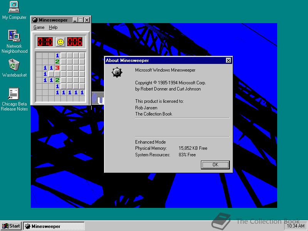The width and height of the screenshot is (308, 231).
Task: Click the '15,852 KB Free' memory value
Action: coord(193,148)
